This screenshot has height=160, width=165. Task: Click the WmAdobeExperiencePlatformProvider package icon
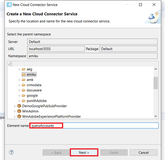[x=19, y=116]
